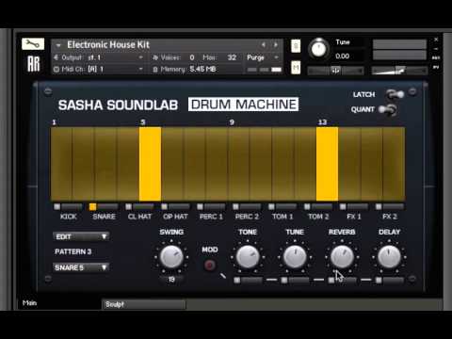The image size is (452, 339).
Task: Open the EDIT dropdown menu
Action: pos(81,236)
